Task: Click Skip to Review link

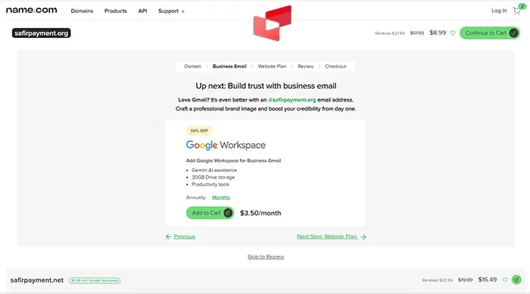Action: [266, 257]
